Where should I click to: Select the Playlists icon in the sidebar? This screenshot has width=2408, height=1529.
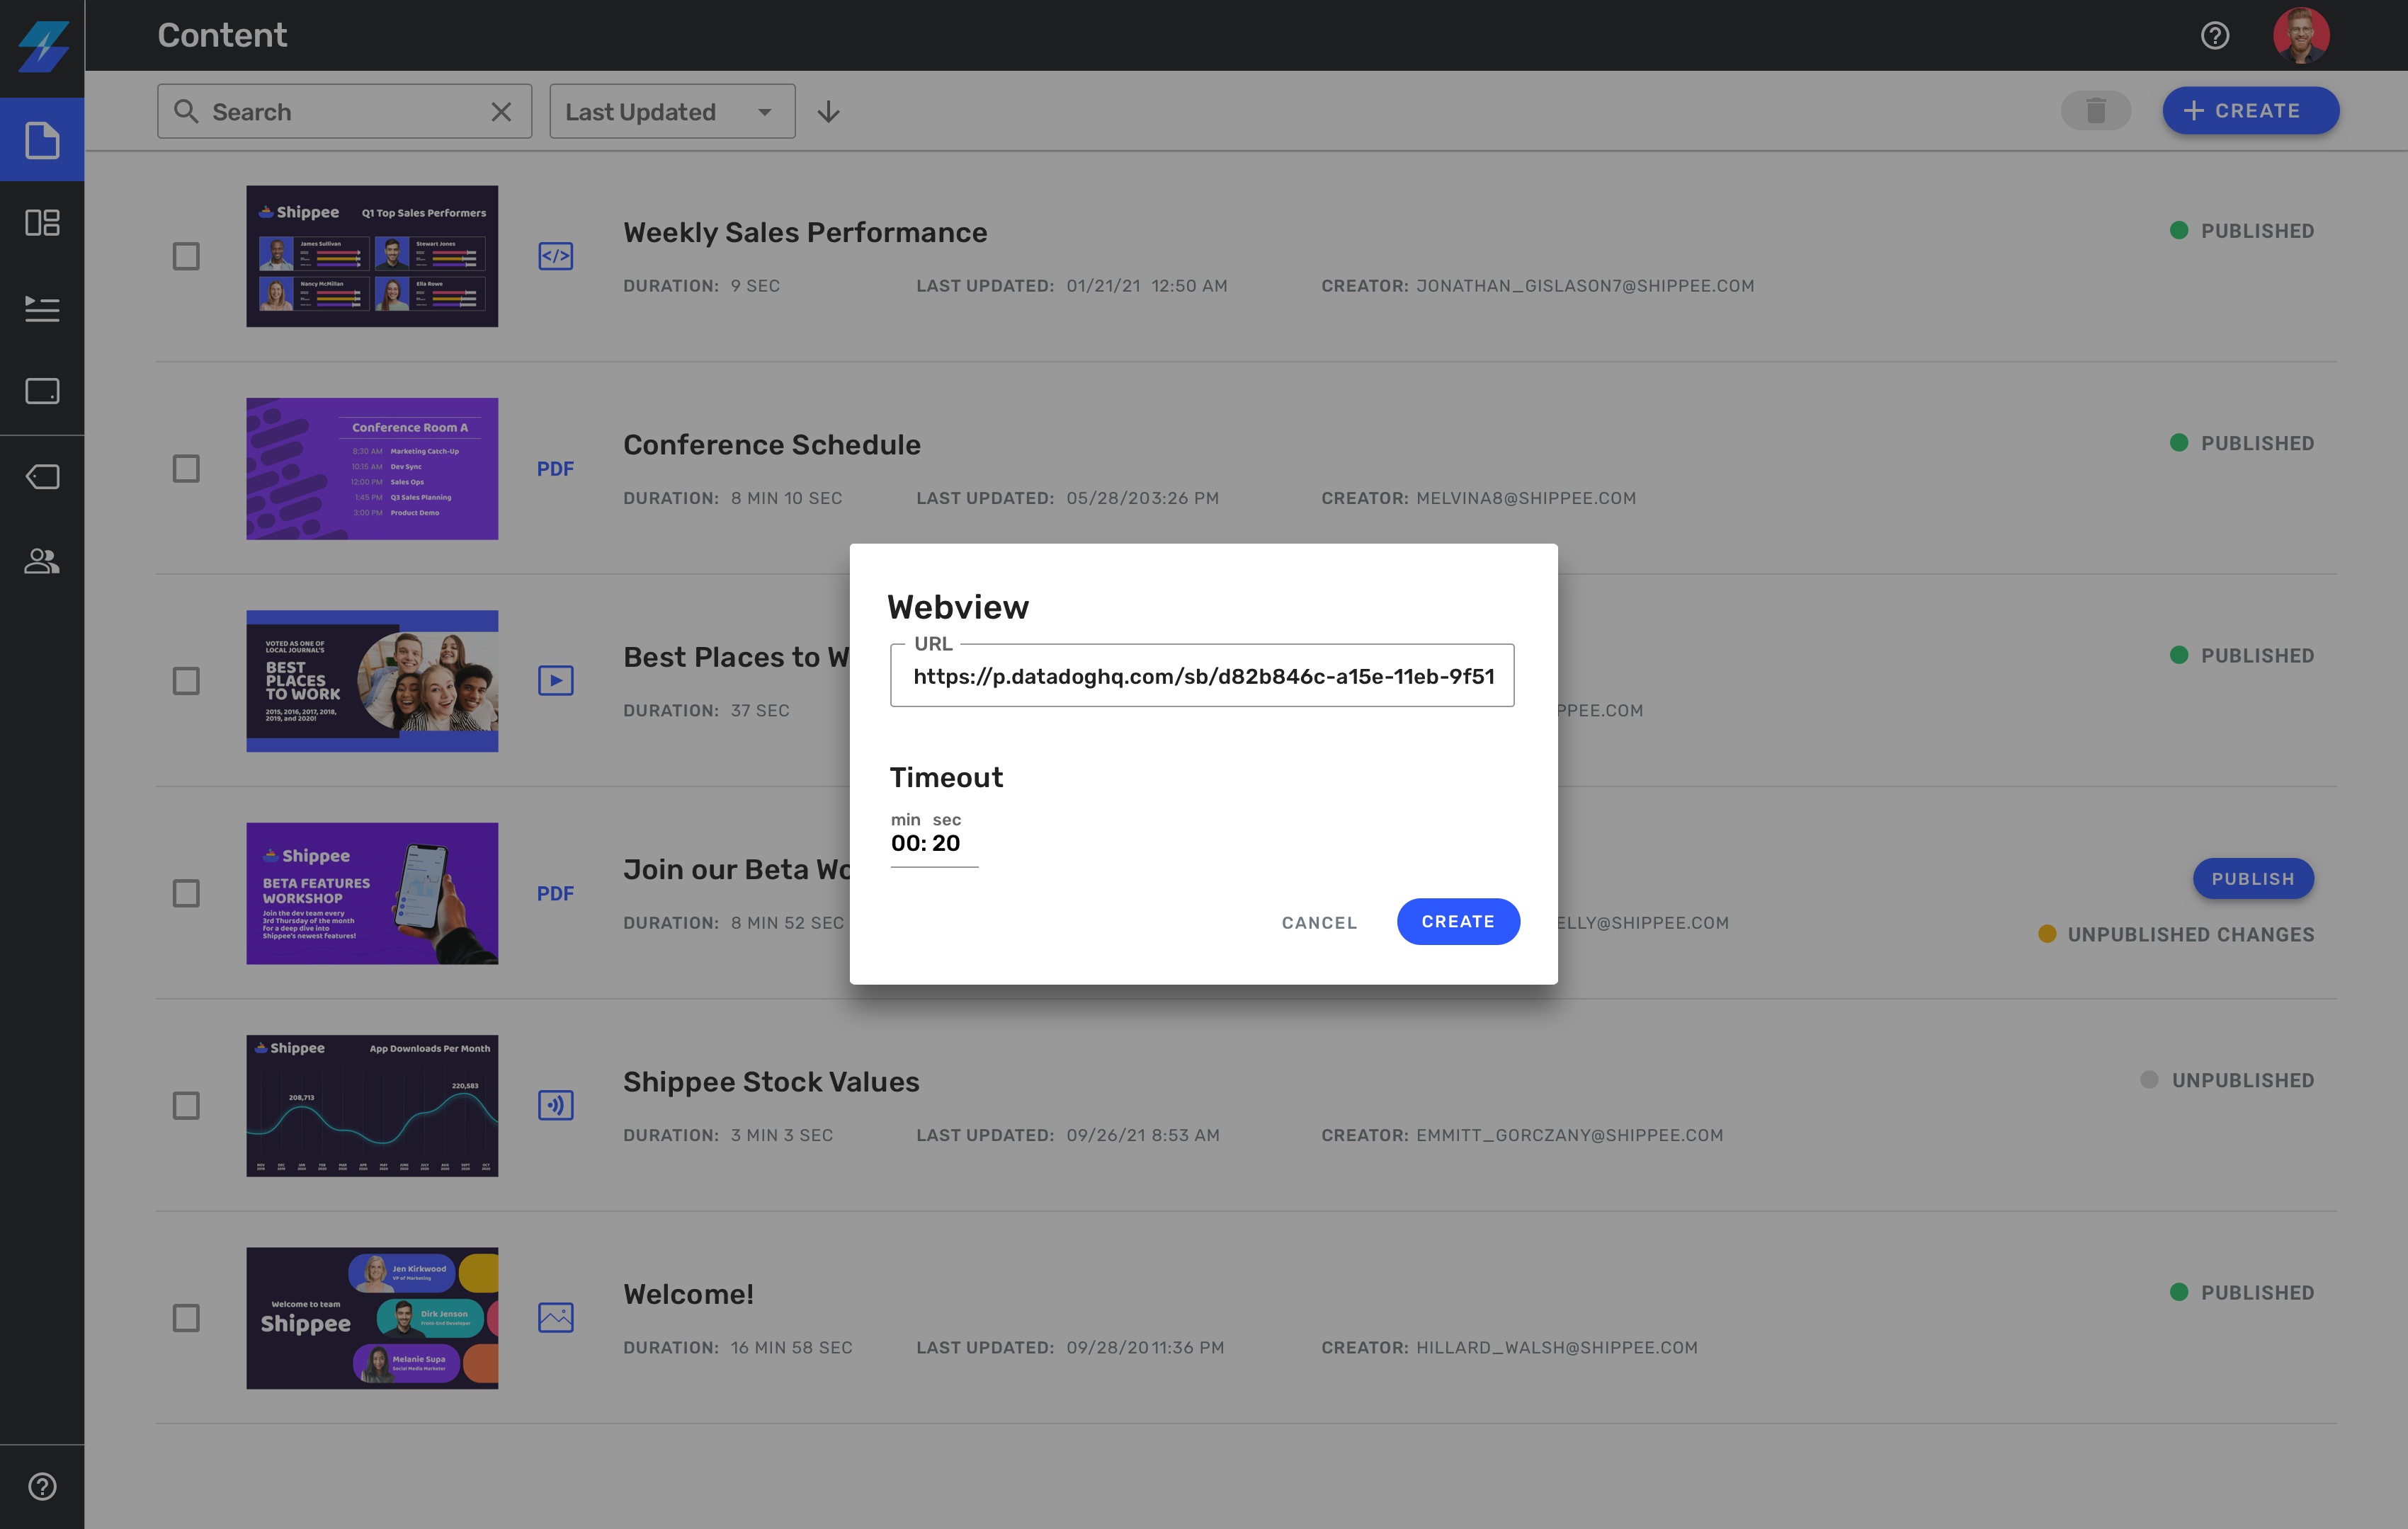click(x=42, y=310)
